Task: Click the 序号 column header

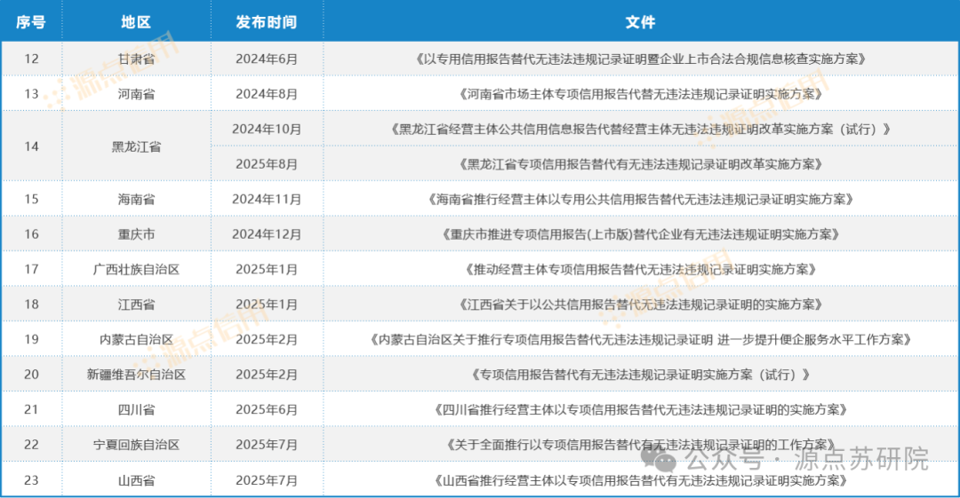Action: point(30,22)
